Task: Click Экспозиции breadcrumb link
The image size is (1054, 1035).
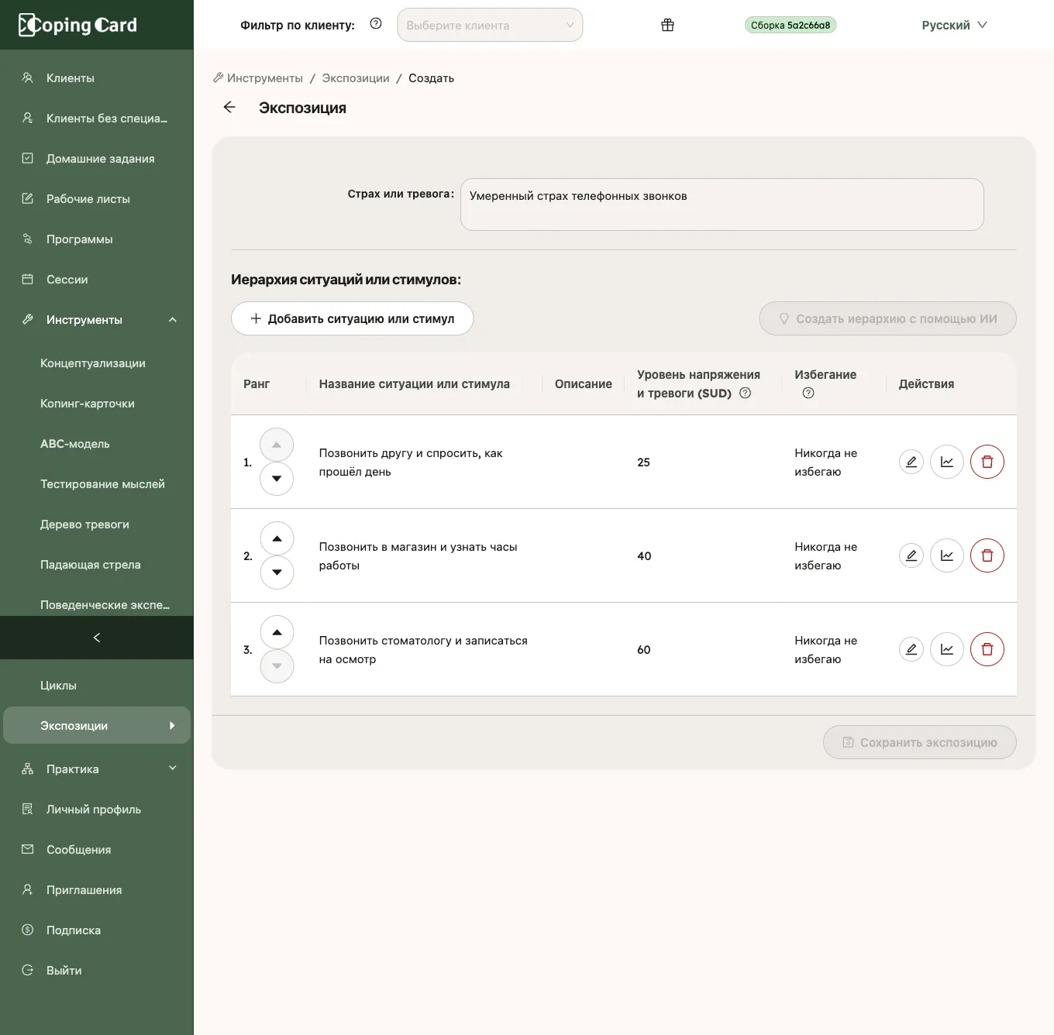Action: pos(356,78)
